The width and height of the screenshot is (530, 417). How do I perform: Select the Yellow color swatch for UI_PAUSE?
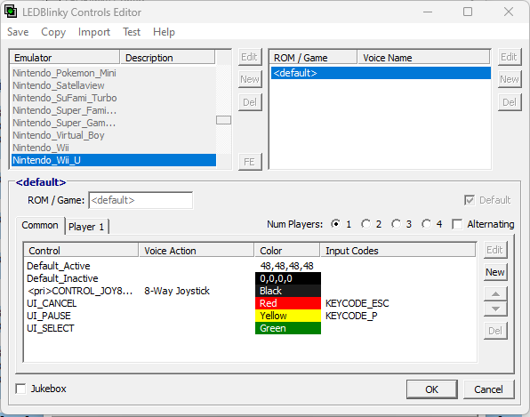(x=288, y=316)
